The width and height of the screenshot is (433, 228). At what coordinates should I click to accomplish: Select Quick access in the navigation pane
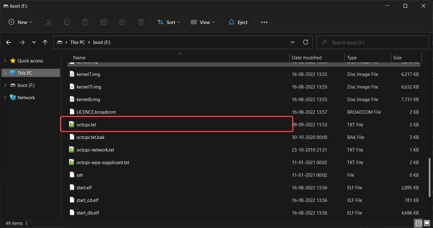pyautogui.click(x=31, y=61)
